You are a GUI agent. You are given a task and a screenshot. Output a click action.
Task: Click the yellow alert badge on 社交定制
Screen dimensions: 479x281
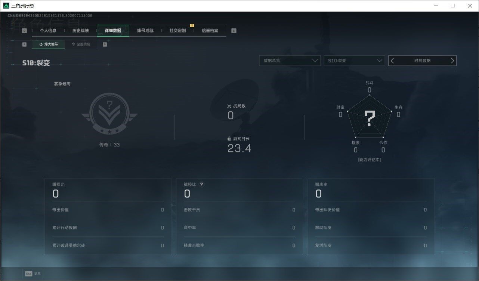pos(192,25)
